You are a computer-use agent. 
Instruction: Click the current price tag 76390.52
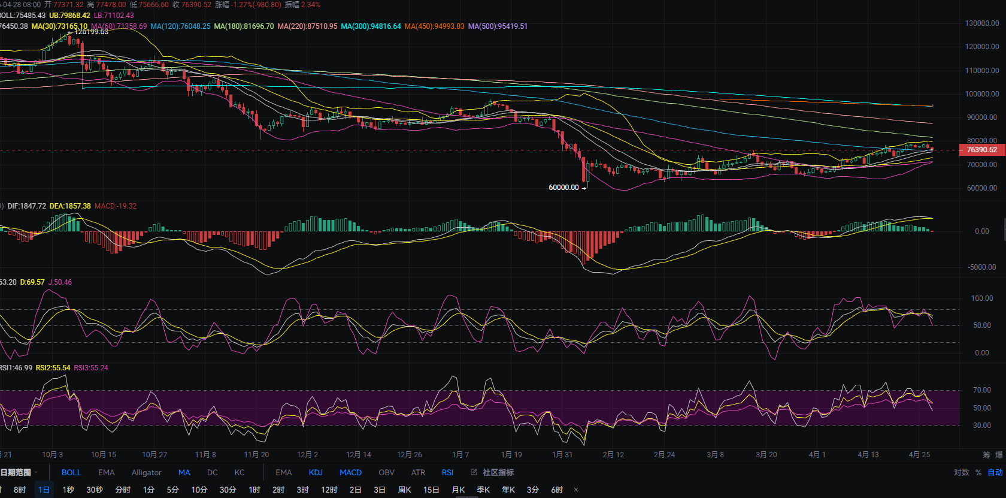click(x=981, y=150)
